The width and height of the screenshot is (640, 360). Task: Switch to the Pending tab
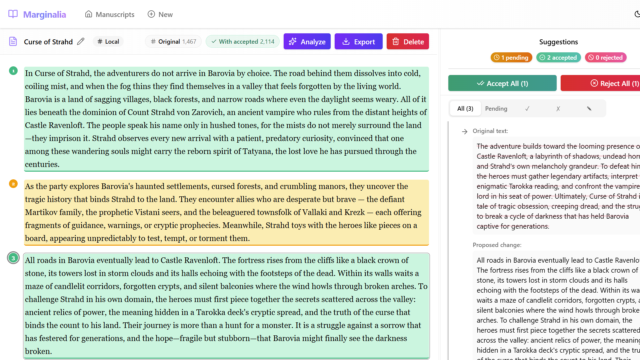tap(496, 108)
